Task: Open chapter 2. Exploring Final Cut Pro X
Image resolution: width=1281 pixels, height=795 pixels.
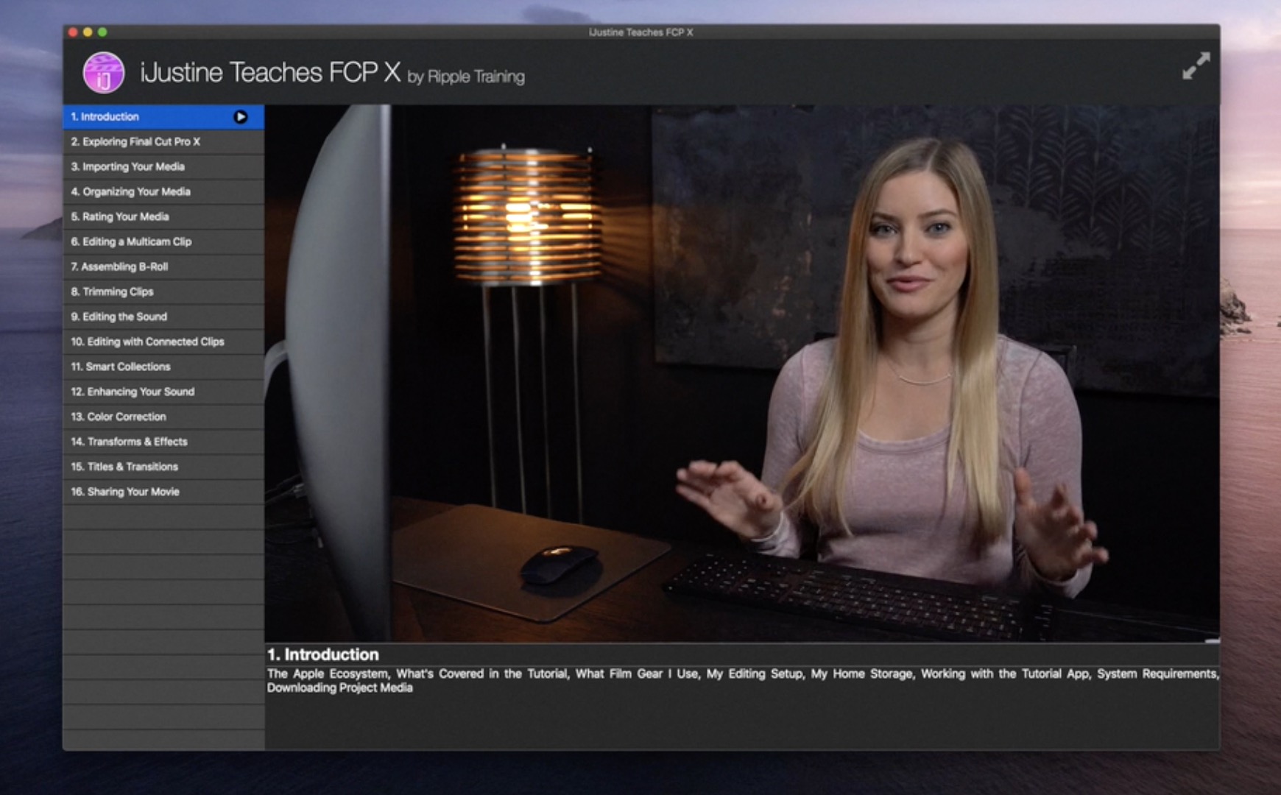Action: click(x=163, y=142)
